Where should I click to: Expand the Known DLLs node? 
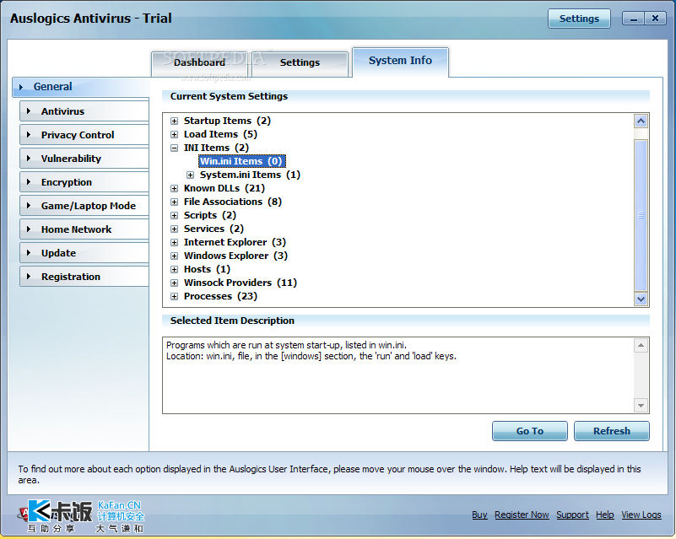(x=174, y=188)
